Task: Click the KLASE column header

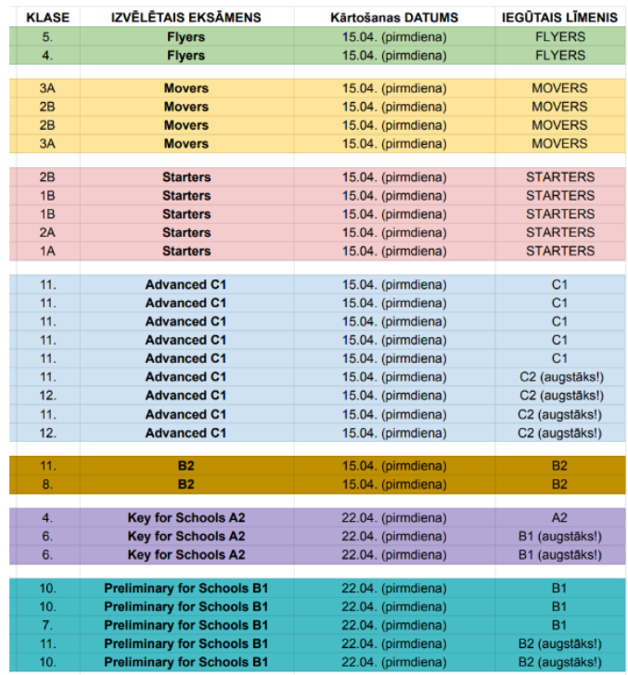Action: 47,18
